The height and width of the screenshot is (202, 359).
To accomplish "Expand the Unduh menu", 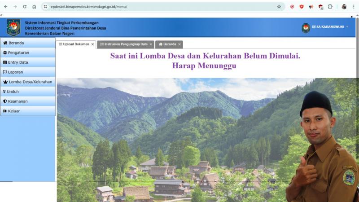I will pos(28,92).
